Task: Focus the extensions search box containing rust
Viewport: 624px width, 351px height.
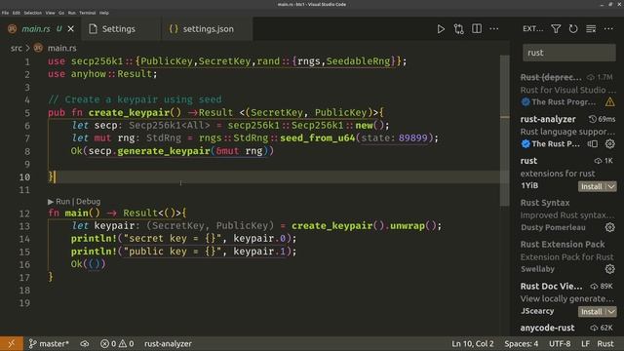Action: (x=569, y=53)
